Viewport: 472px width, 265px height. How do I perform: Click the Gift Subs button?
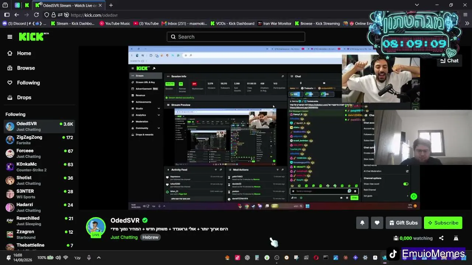[x=403, y=223]
